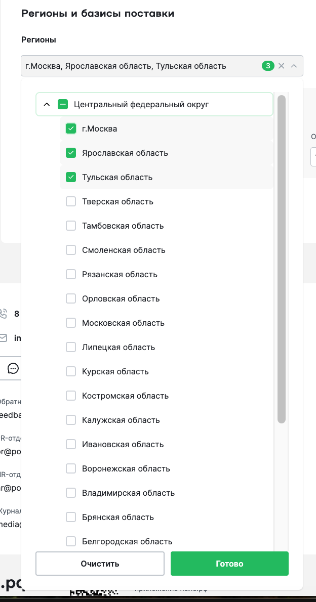Click the green 3 selected-count badge
Screen dimensions: 316x602
pyautogui.click(x=268, y=66)
